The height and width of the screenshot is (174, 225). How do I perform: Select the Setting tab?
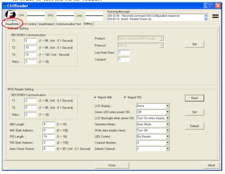(88, 24)
